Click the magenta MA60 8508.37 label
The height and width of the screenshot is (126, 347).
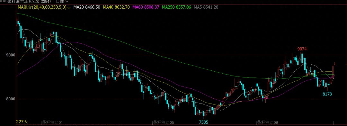pos(146,7)
